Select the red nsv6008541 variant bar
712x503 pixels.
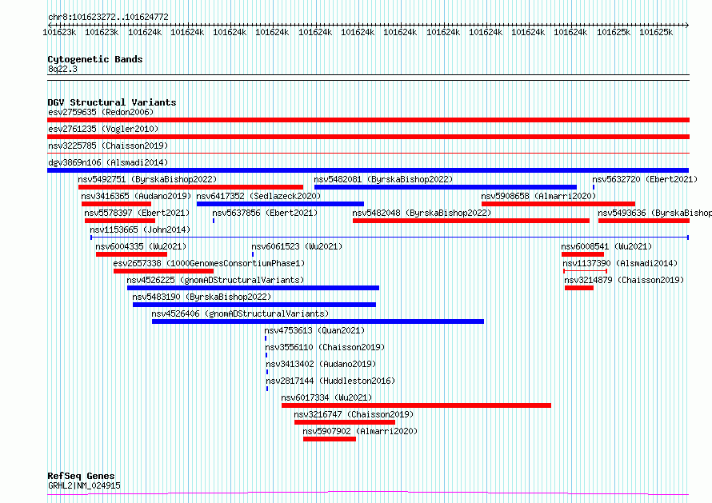click(582, 254)
